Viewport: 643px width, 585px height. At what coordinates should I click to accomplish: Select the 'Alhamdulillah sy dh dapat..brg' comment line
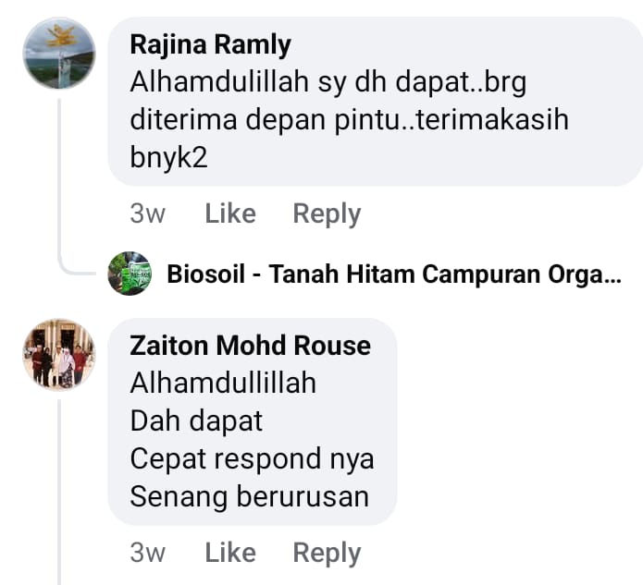point(328,82)
